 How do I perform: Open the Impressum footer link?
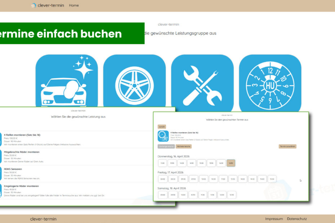coord(274,219)
